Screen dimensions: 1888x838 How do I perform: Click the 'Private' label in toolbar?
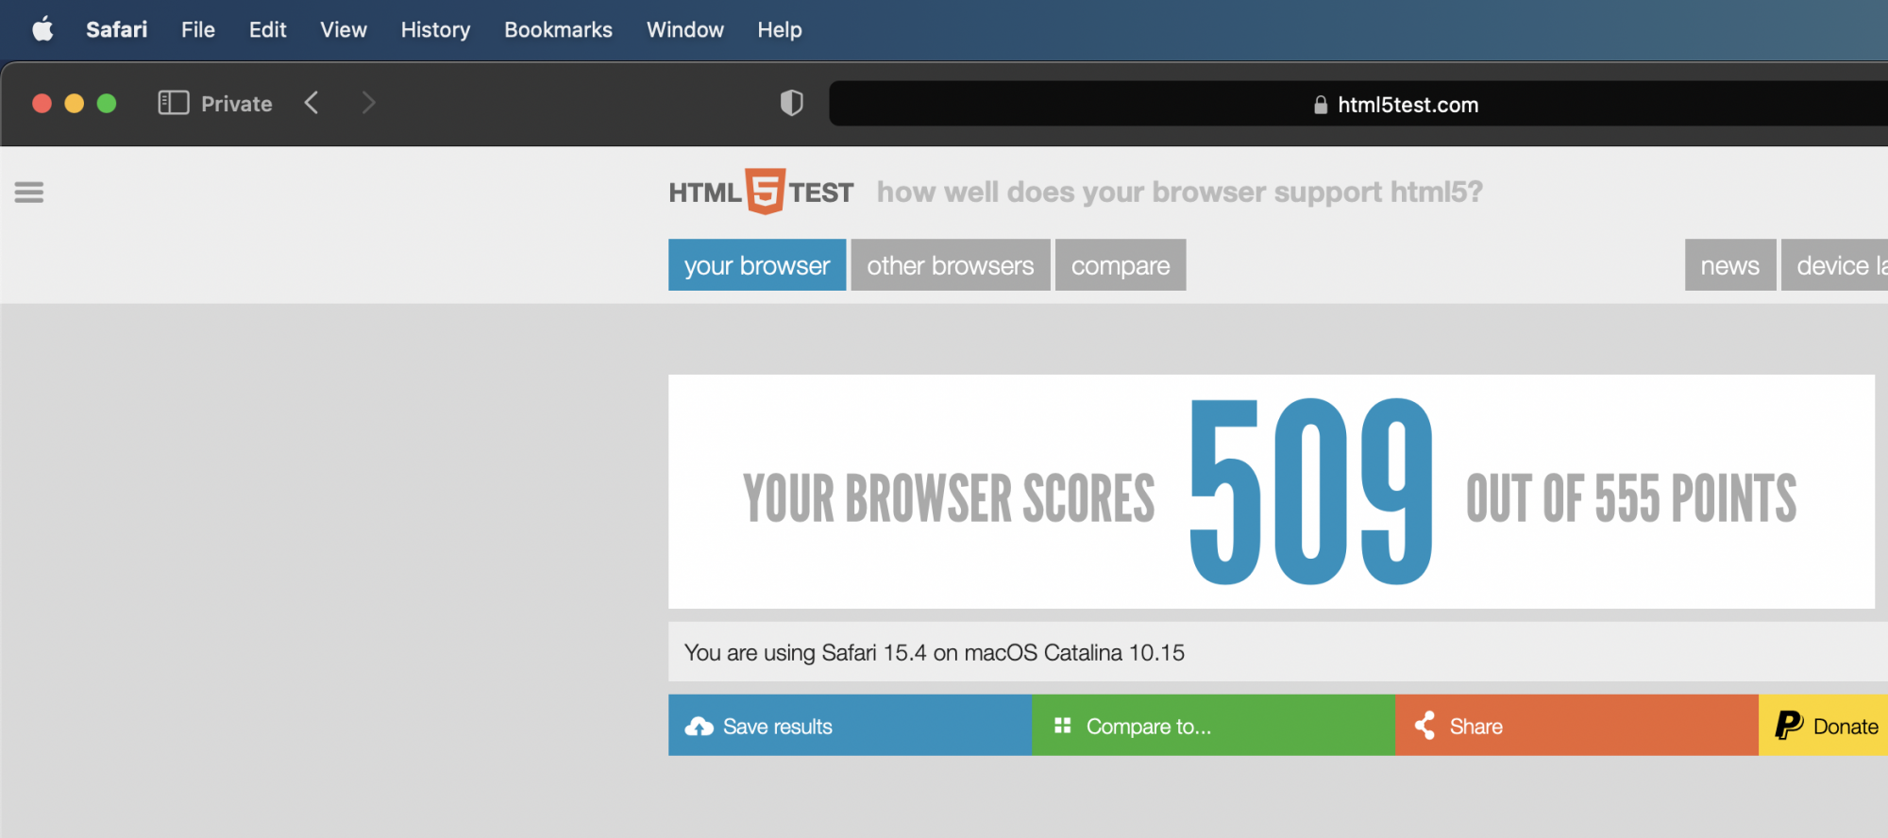236,104
